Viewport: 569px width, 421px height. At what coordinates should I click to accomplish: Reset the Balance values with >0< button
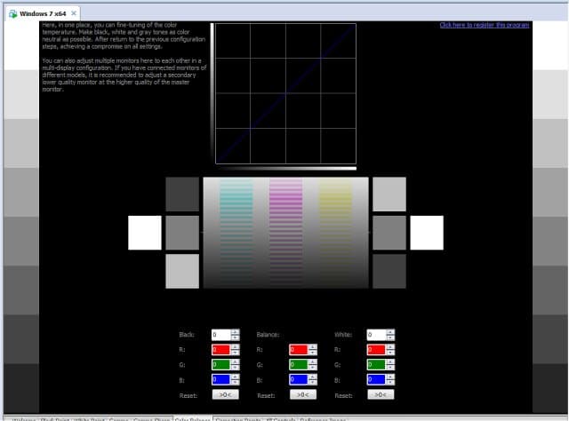pos(303,394)
